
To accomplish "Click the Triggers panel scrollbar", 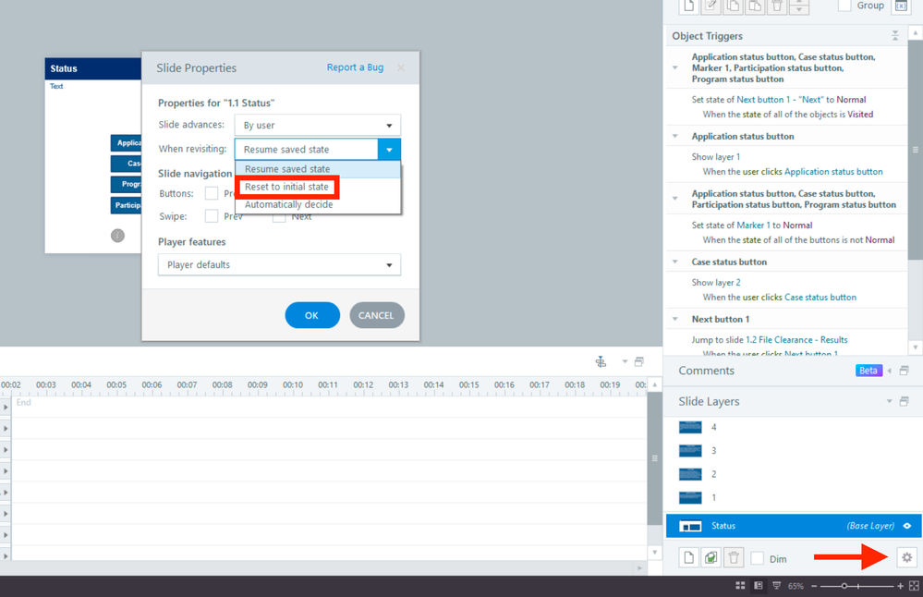I will 916,149.
